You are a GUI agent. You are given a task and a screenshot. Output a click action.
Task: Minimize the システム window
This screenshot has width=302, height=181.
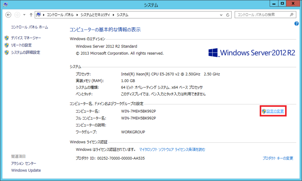[x=274, y=3]
